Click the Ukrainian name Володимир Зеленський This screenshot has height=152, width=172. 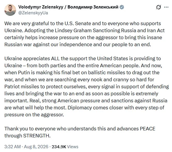tap(93, 7)
